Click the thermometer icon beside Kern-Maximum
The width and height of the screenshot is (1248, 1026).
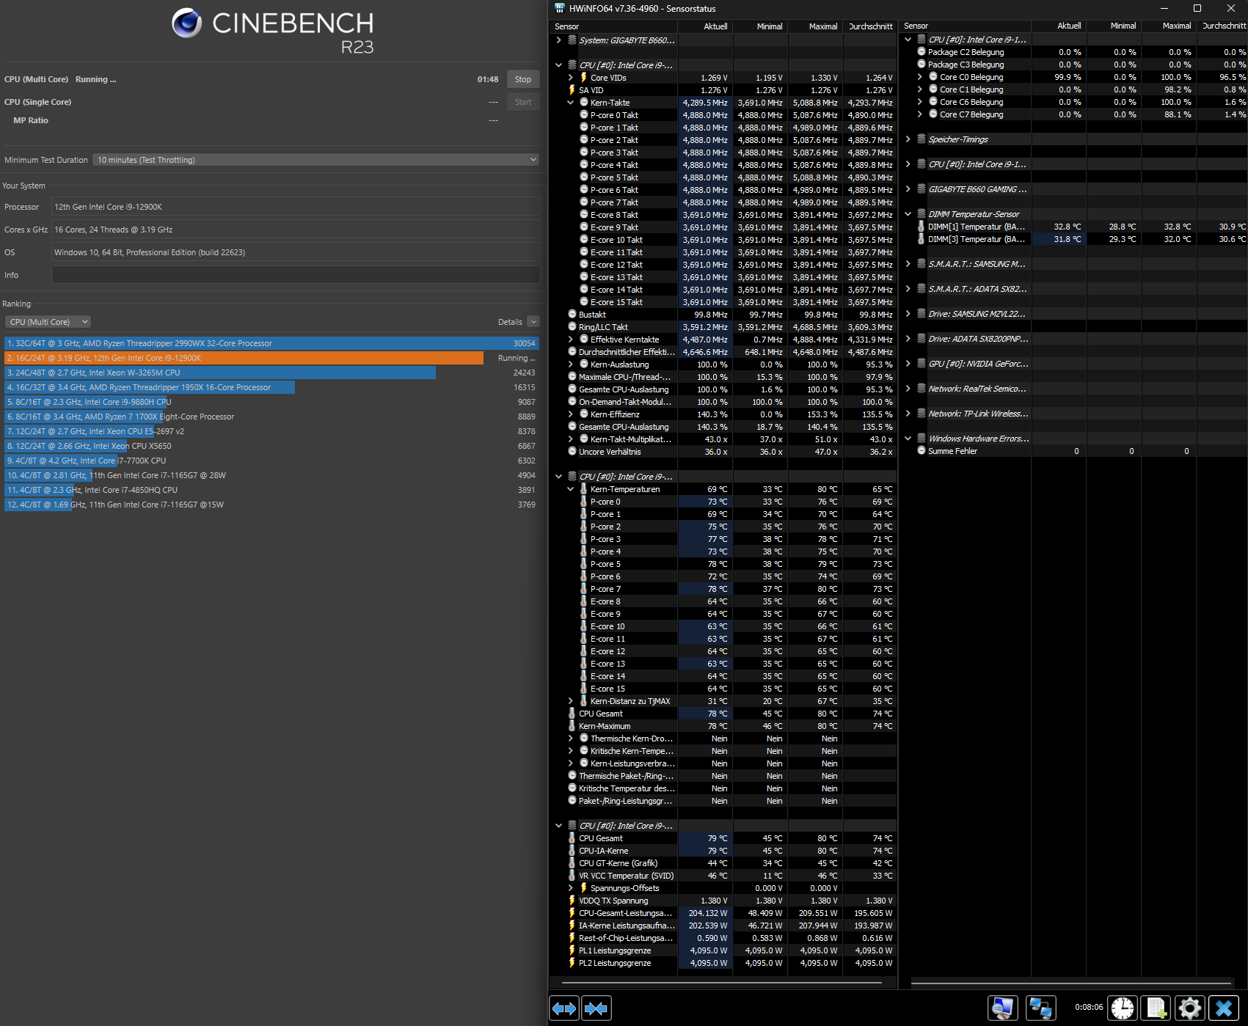[x=572, y=725]
